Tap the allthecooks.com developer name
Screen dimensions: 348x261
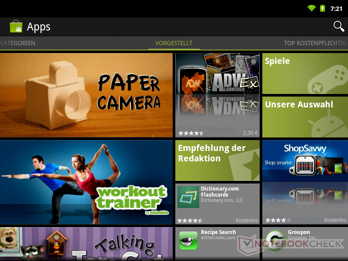pyautogui.click(x=218, y=238)
